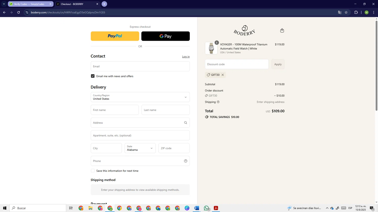Click the browser address bar URL
The width and height of the screenshot is (378, 212).
click(x=68, y=12)
